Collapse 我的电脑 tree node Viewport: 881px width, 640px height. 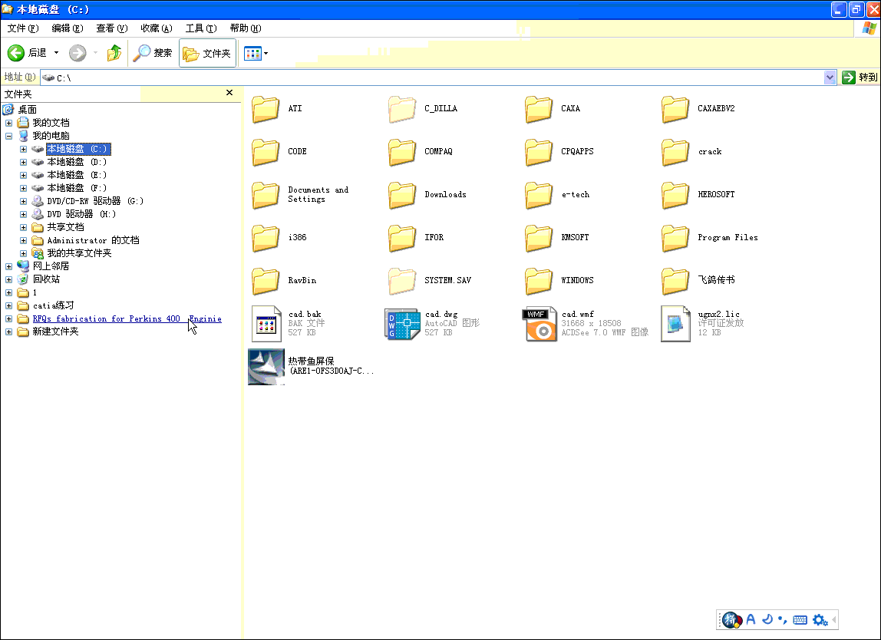click(9, 136)
